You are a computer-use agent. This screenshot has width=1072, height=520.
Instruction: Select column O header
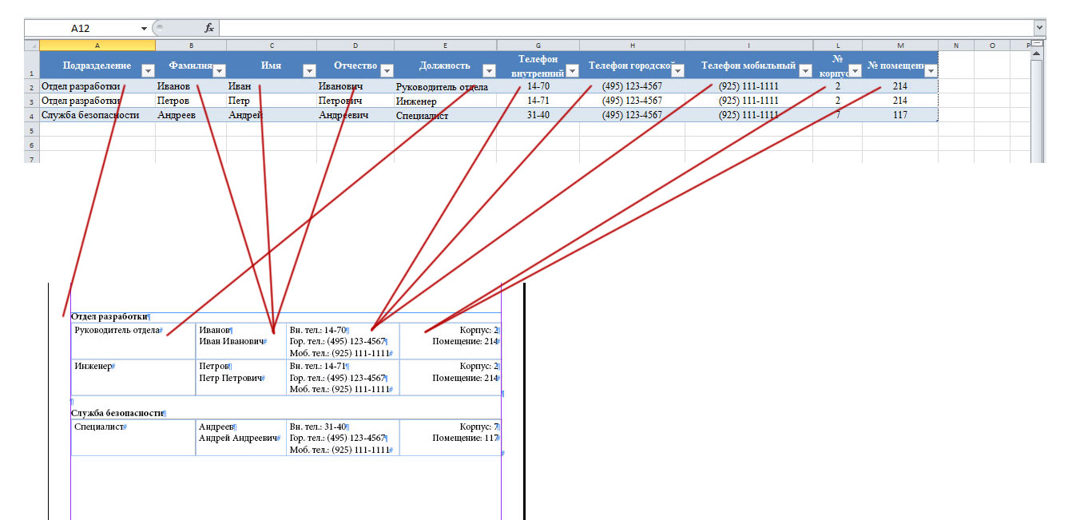(x=991, y=46)
